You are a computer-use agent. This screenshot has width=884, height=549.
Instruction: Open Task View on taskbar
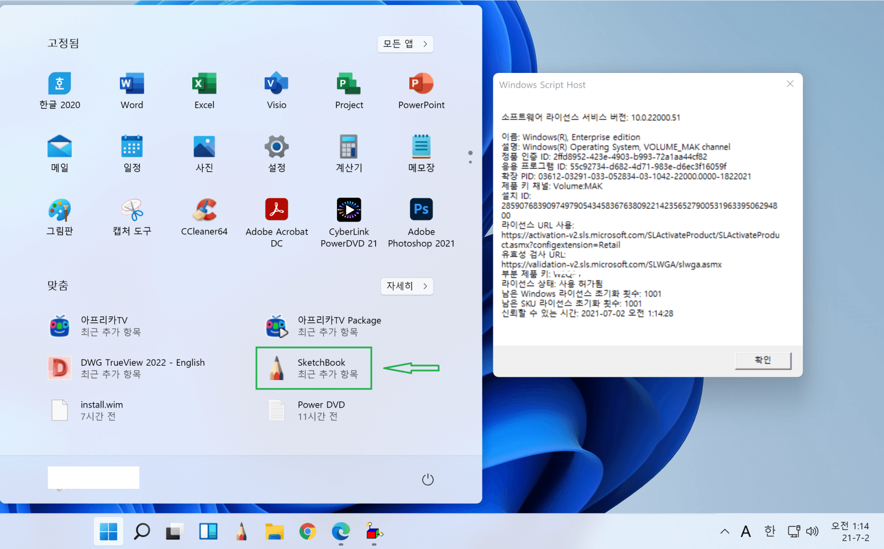point(175,531)
